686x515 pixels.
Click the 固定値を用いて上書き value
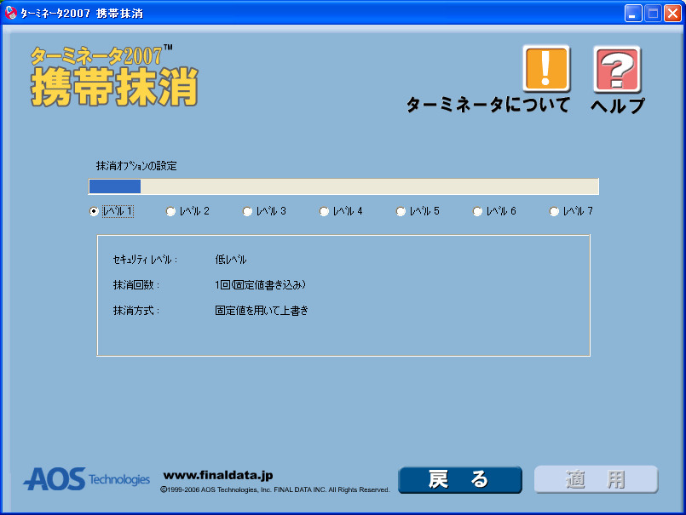pyautogui.click(x=261, y=311)
